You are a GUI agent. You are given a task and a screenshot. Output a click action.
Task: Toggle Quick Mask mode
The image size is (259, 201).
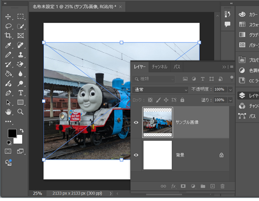[8, 151]
